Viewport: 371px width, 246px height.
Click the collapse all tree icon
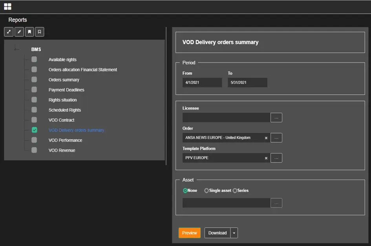[19, 32]
